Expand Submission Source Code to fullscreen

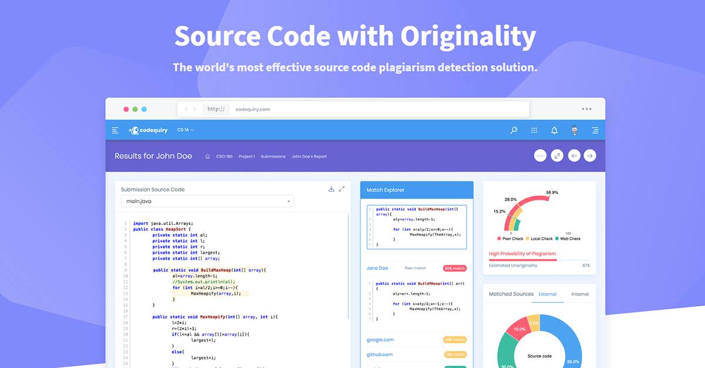[343, 189]
